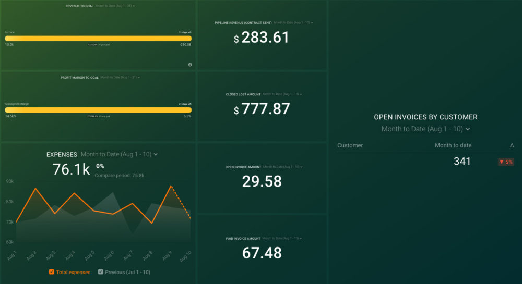Screen dimensions: 522x284
Task: Click the 76.1k expenses total
Action: (x=71, y=169)
